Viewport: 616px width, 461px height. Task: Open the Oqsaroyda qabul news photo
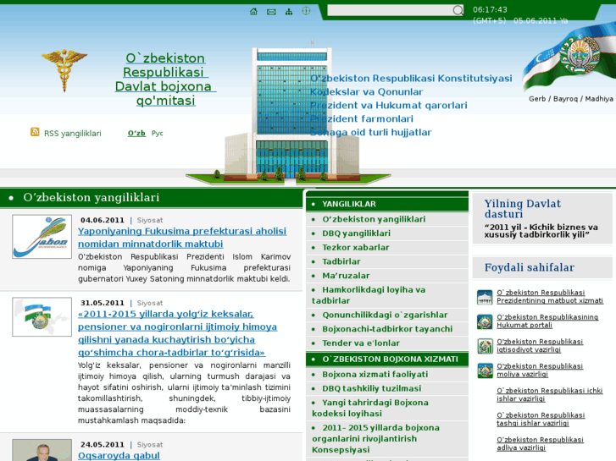[x=42, y=450]
